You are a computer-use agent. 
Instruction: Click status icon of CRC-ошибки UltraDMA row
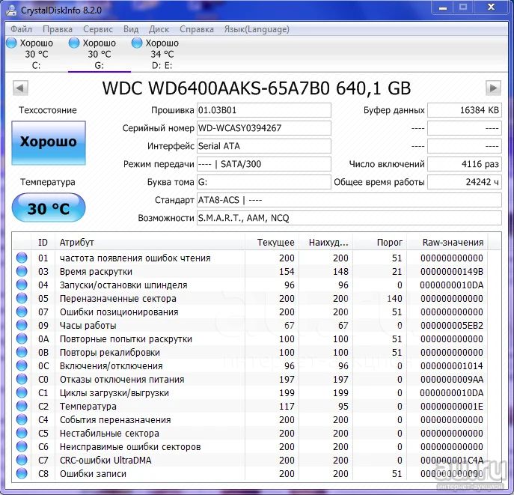(x=22, y=460)
